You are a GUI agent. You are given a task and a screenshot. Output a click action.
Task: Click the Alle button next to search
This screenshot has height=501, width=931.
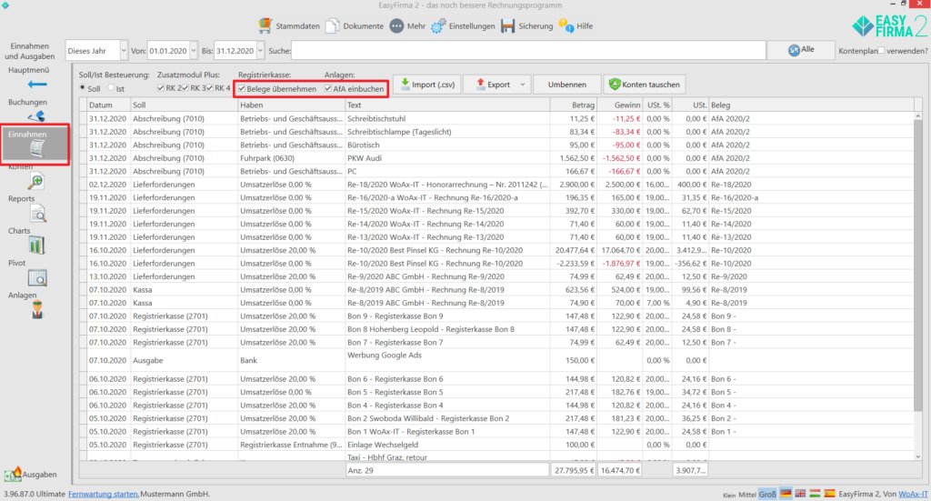[801, 50]
